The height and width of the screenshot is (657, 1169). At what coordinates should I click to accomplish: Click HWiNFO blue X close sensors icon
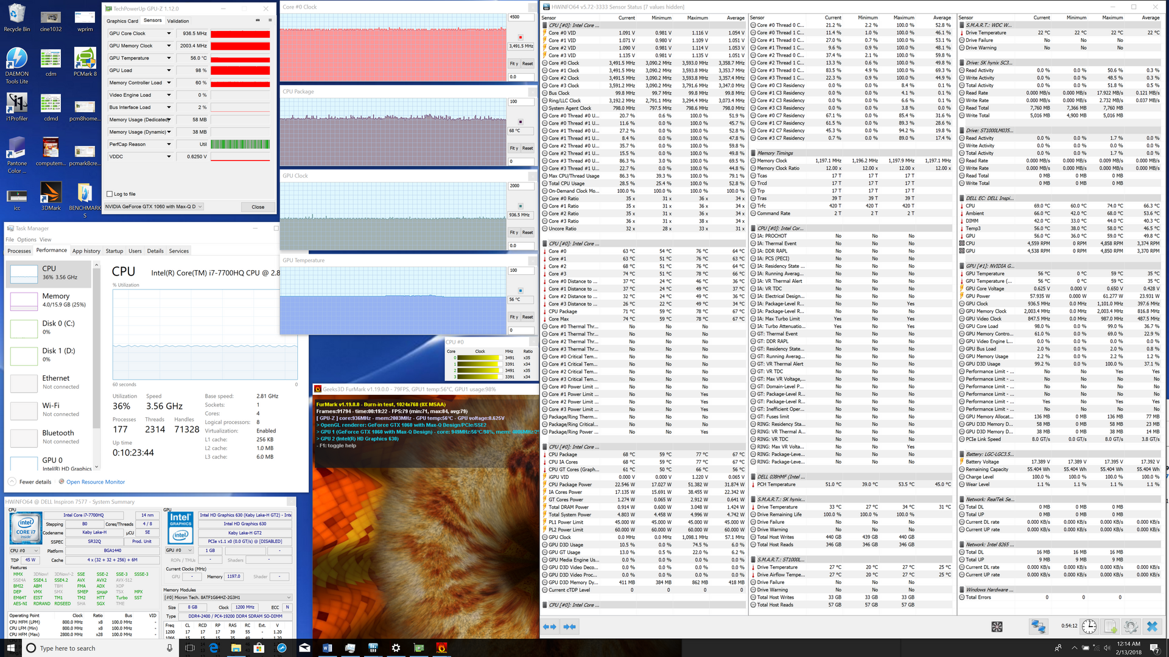tap(1152, 626)
